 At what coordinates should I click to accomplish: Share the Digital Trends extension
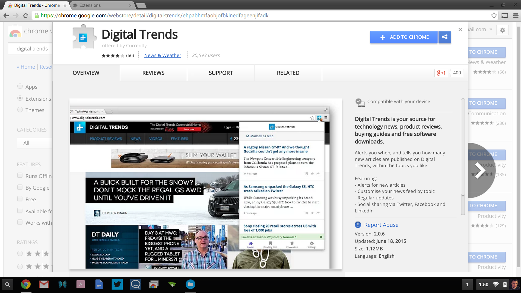point(445,37)
